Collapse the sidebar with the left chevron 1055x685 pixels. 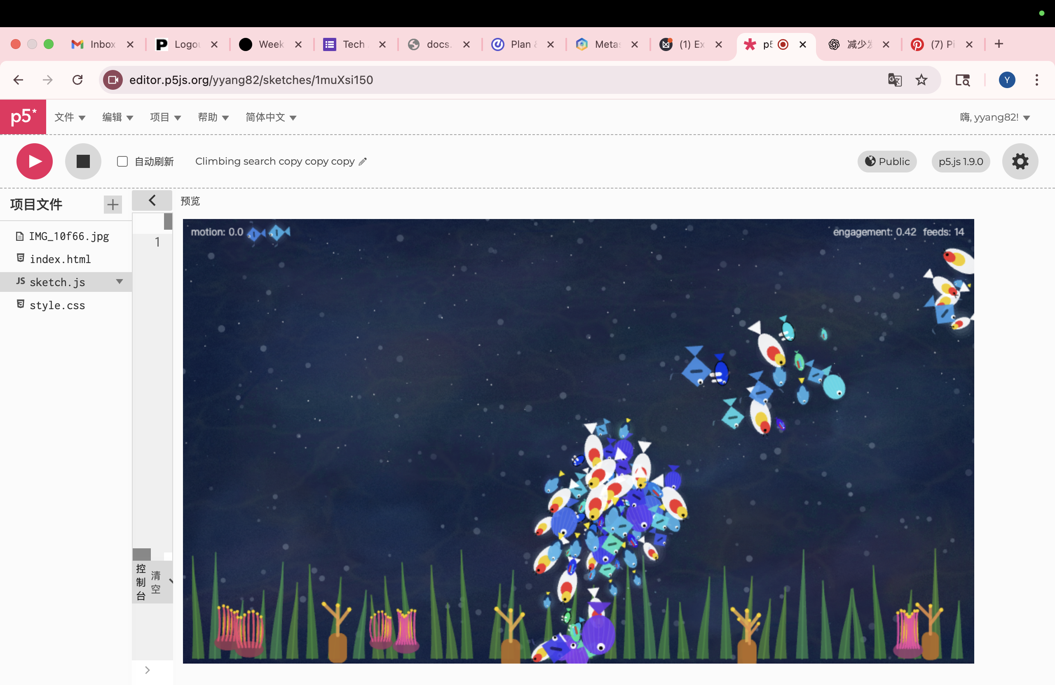[x=152, y=200]
